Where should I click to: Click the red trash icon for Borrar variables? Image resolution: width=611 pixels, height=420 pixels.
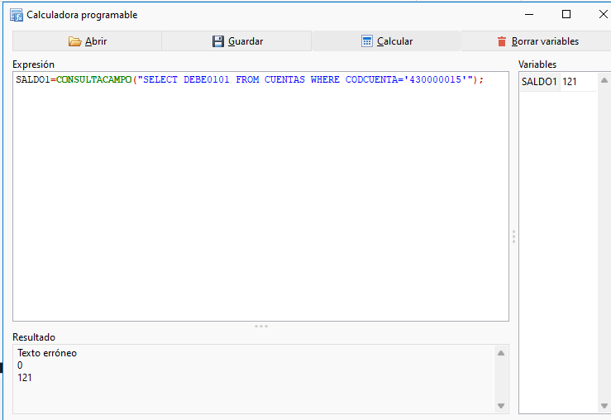tap(501, 41)
